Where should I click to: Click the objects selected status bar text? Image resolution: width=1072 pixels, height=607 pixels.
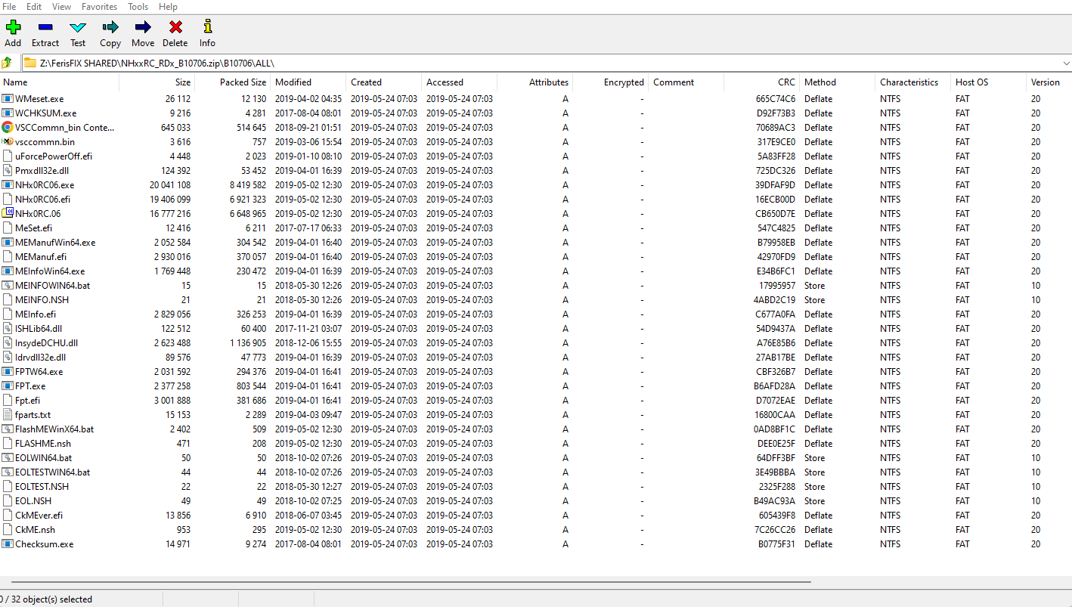point(47,599)
